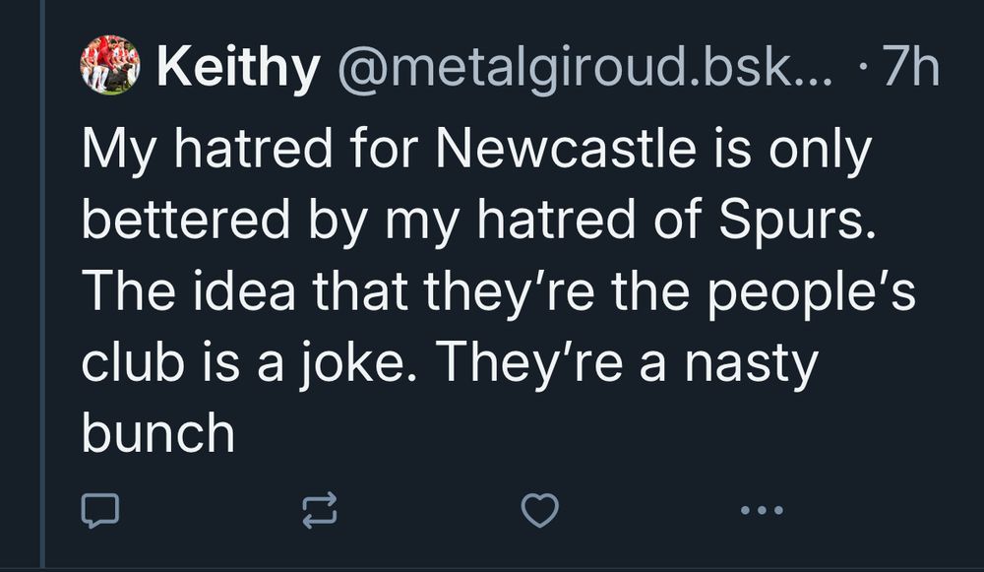Click the reply speech bubble icon
Image resolution: width=984 pixels, height=572 pixels.
point(99,509)
